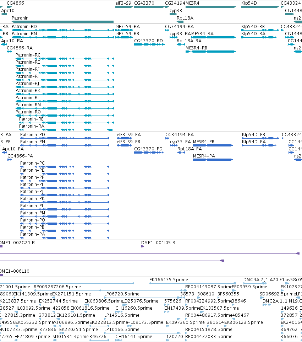This screenshot has width=302, height=342.
Task: Click transcript eIF3-S9-RB
Action: (x=124, y=37)
